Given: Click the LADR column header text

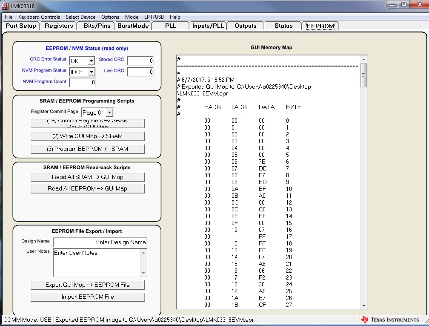Looking at the screenshot, I should tap(239, 107).
